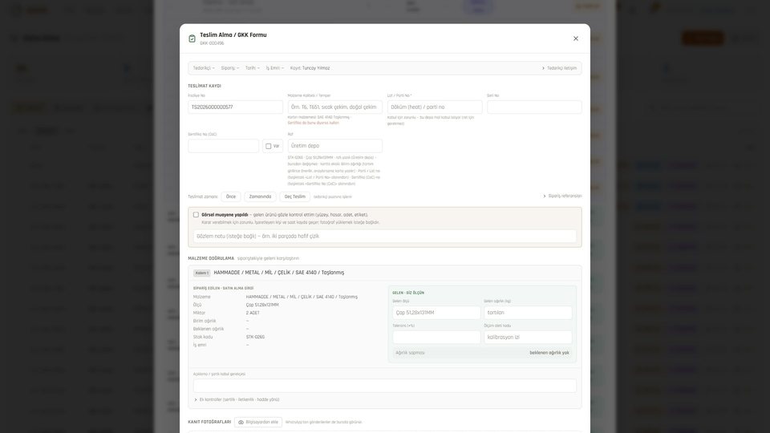Click the Sertifika No (CoC) input
This screenshot has width=770, height=433.
click(224, 146)
